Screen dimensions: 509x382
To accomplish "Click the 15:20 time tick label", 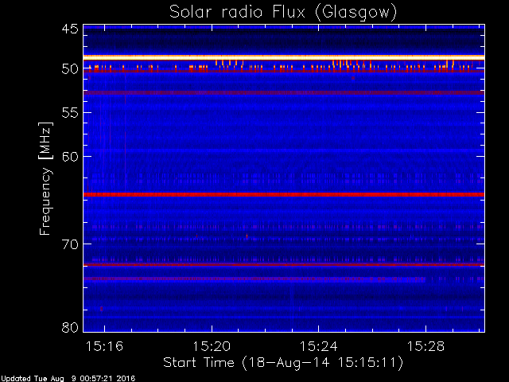I will [x=212, y=346].
